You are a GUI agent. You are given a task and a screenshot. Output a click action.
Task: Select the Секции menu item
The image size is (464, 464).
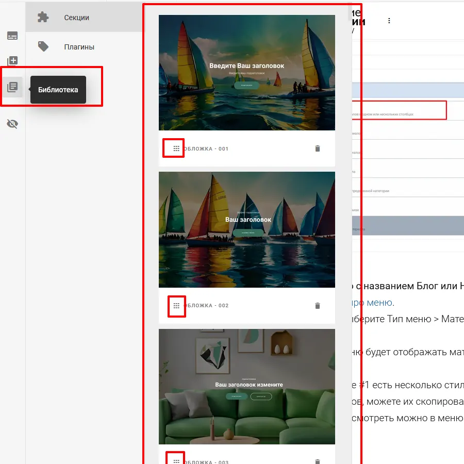[76, 18]
